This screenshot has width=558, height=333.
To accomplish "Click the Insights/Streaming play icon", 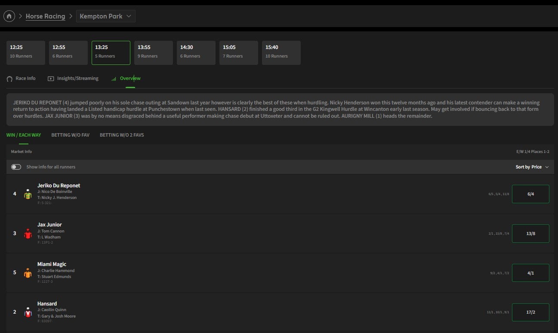I will (51, 79).
